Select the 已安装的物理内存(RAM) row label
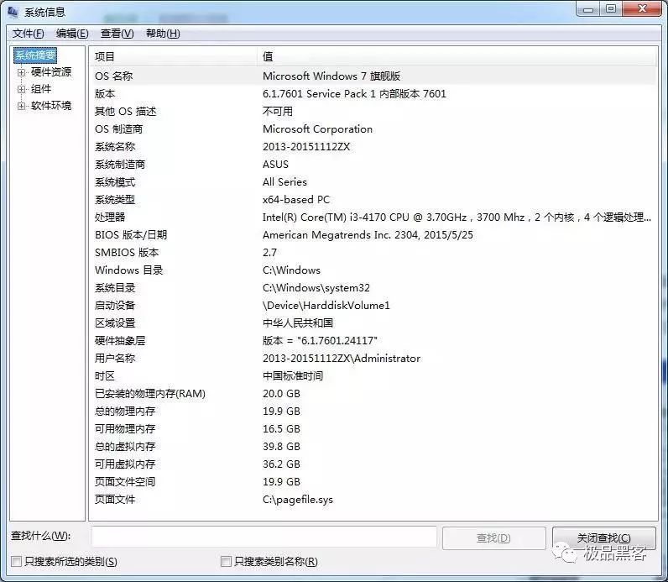This screenshot has height=582, width=668. pyautogui.click(x=150, y=394)
